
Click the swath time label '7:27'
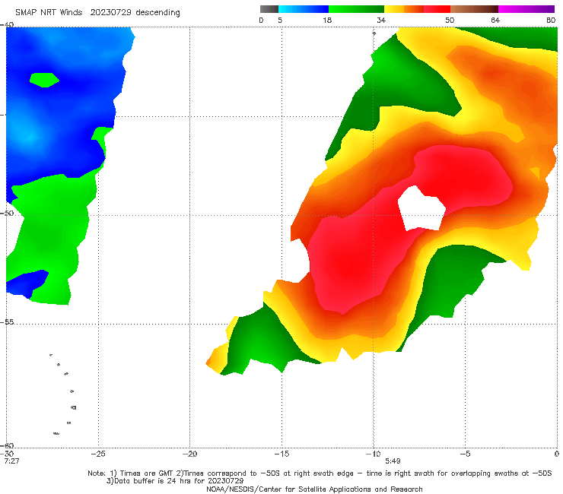pyautogui.click(x=11, y=461)
